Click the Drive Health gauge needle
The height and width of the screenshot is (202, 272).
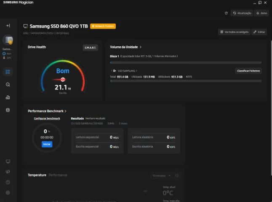point(59,80)
